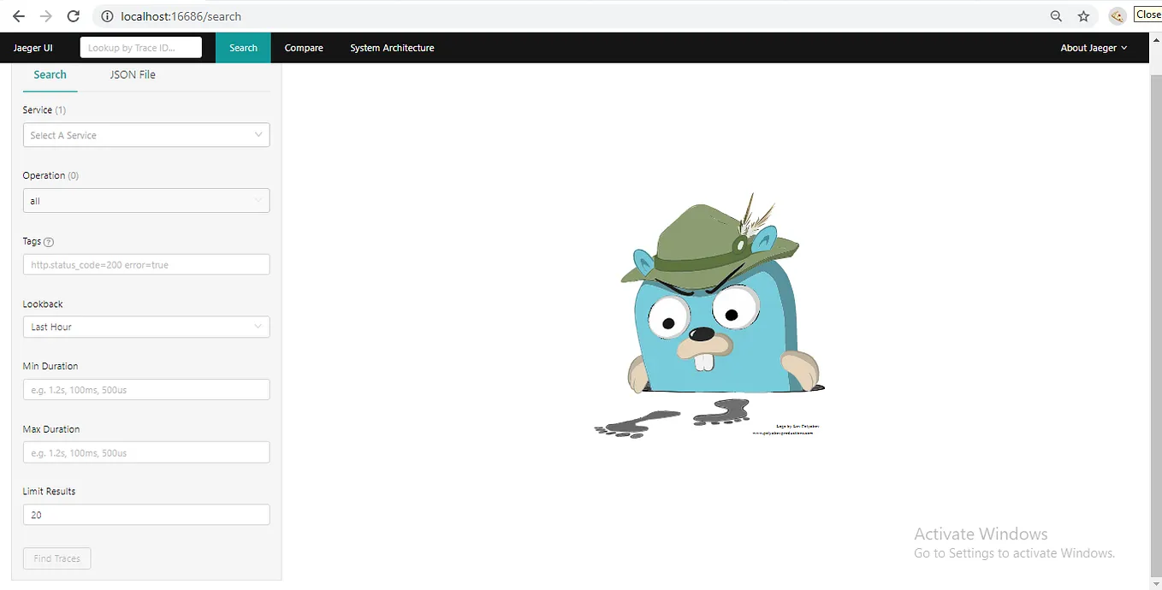Switch to the JSON File tab
Screen dimensions: 1162x590
[133, 74]
